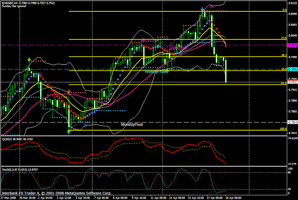Click the 3 Apr 20:00 time label
Viewport: 298px width, 200px height.
tap(82, 198)
